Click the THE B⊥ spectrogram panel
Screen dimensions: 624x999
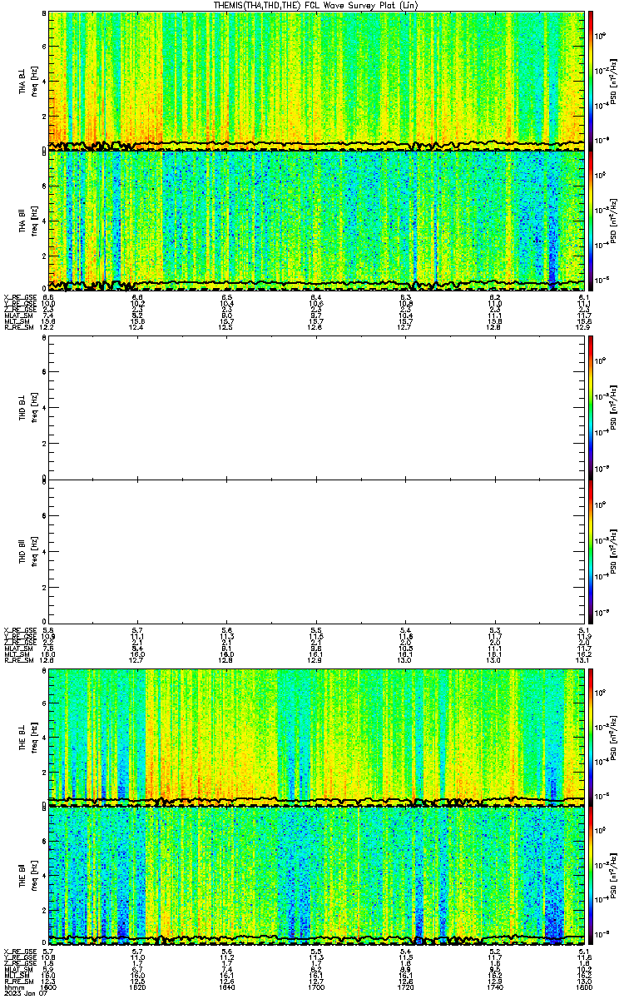pos(317,736)
